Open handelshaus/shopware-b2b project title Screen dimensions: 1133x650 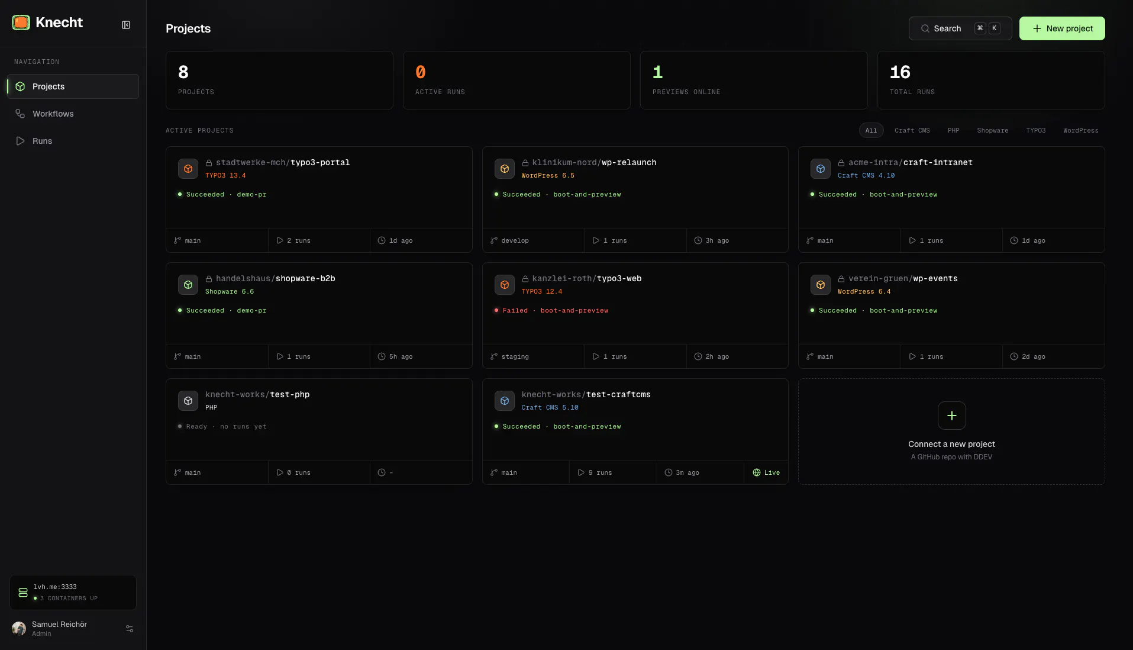[x=276, y=278]
